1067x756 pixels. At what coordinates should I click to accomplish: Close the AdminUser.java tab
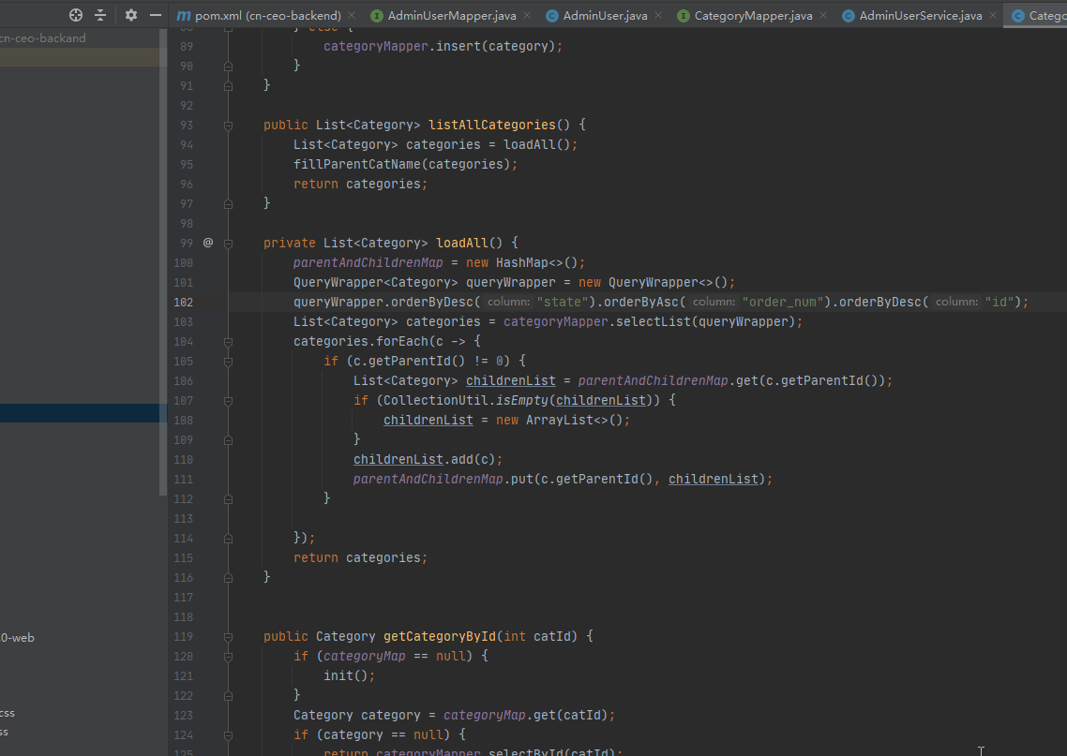coord(658,15)
